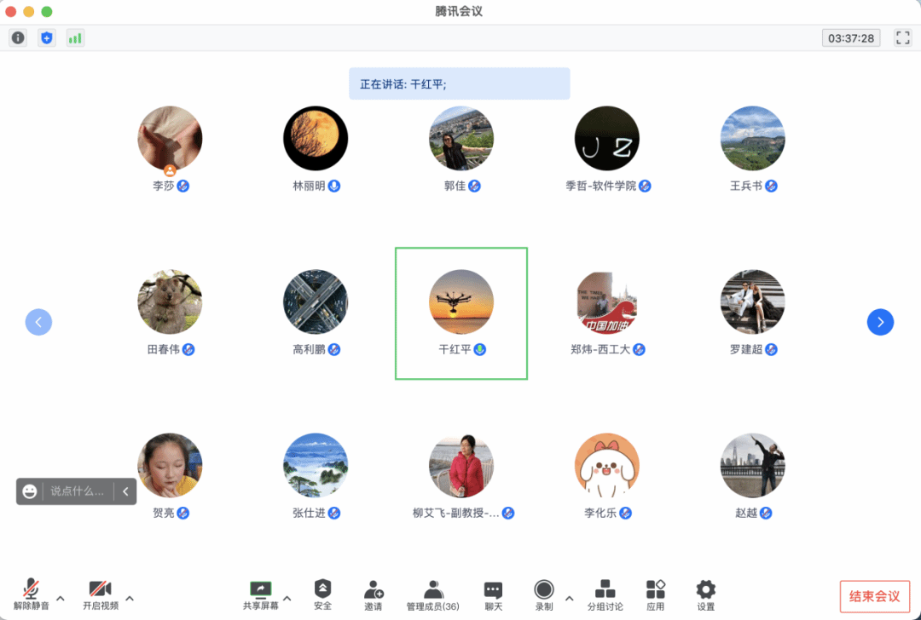Enter full screen mode
This screenshot has height=620, width=921.
(x=902, y=37)
